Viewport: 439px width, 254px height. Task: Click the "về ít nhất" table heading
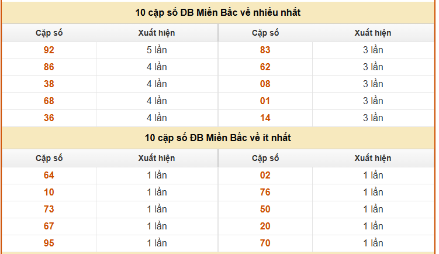click(218, 138)
